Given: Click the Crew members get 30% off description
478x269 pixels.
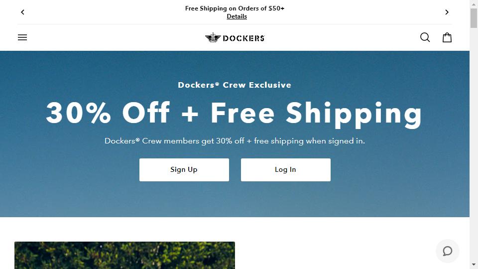Looking at the screenshot, I should click(235, 141).
